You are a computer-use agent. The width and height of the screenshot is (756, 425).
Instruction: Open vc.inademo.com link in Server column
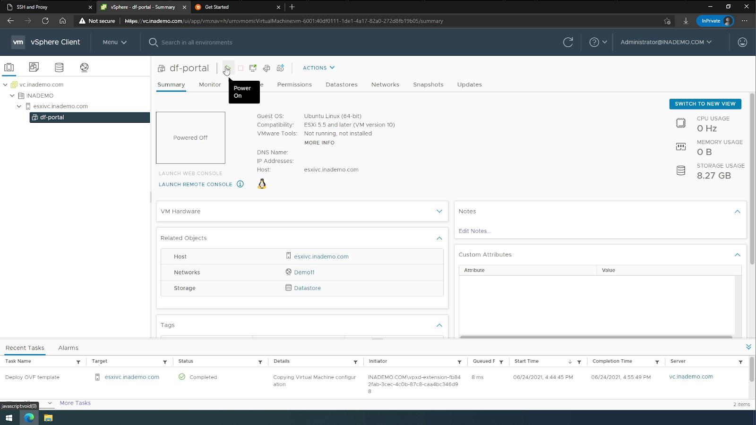pyautogui.click(x=691, y=377)
